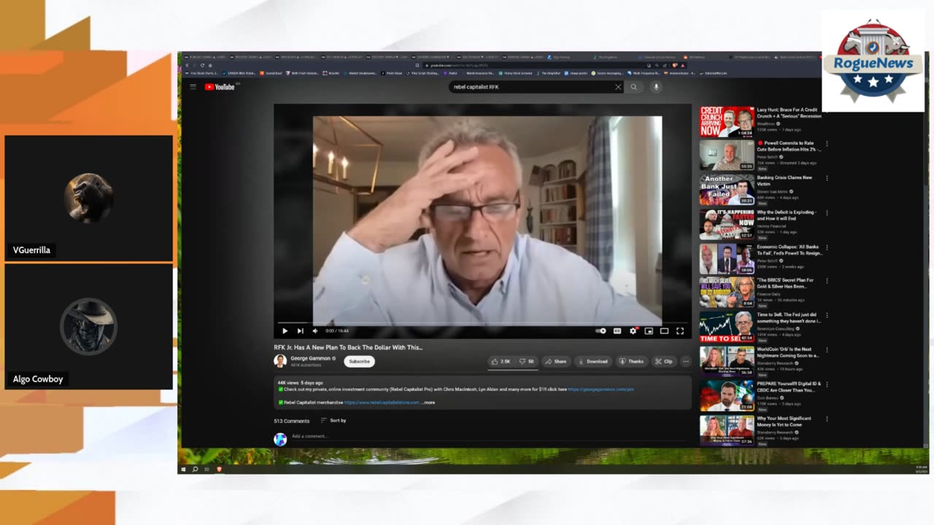Select the Algo Cowboy participant tile

click(x=88, y=327)
